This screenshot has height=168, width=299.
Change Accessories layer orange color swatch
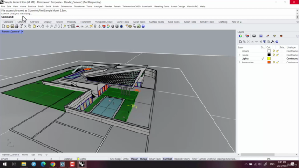[269, 62]
